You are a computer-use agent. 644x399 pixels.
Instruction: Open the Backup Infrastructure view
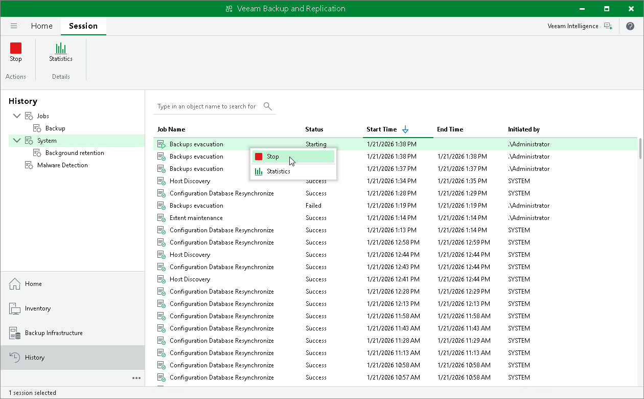coord(73,333)
